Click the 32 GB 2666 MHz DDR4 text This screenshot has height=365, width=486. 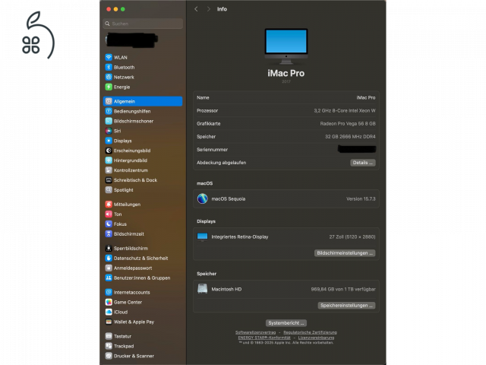350,137
